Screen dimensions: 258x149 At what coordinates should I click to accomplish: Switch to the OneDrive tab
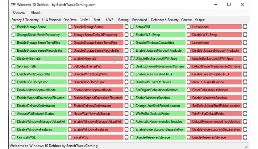click(70, 20)
